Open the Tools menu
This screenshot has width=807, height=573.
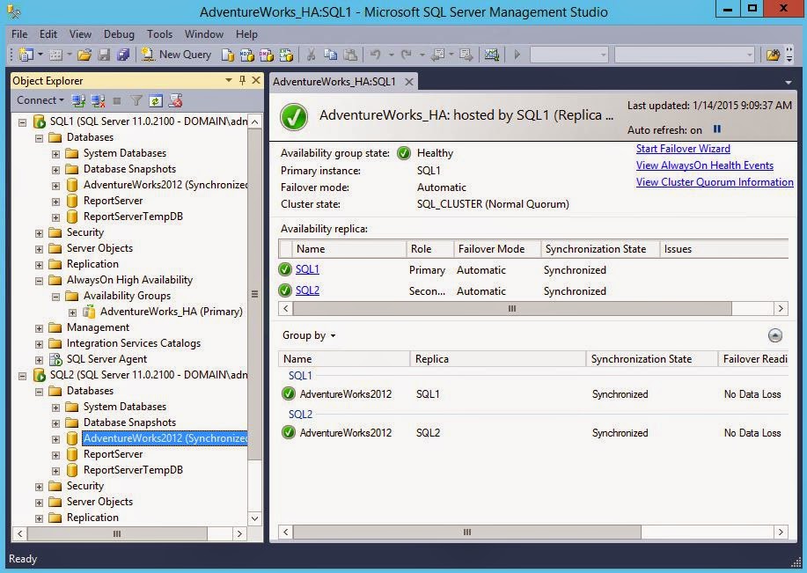159,34
